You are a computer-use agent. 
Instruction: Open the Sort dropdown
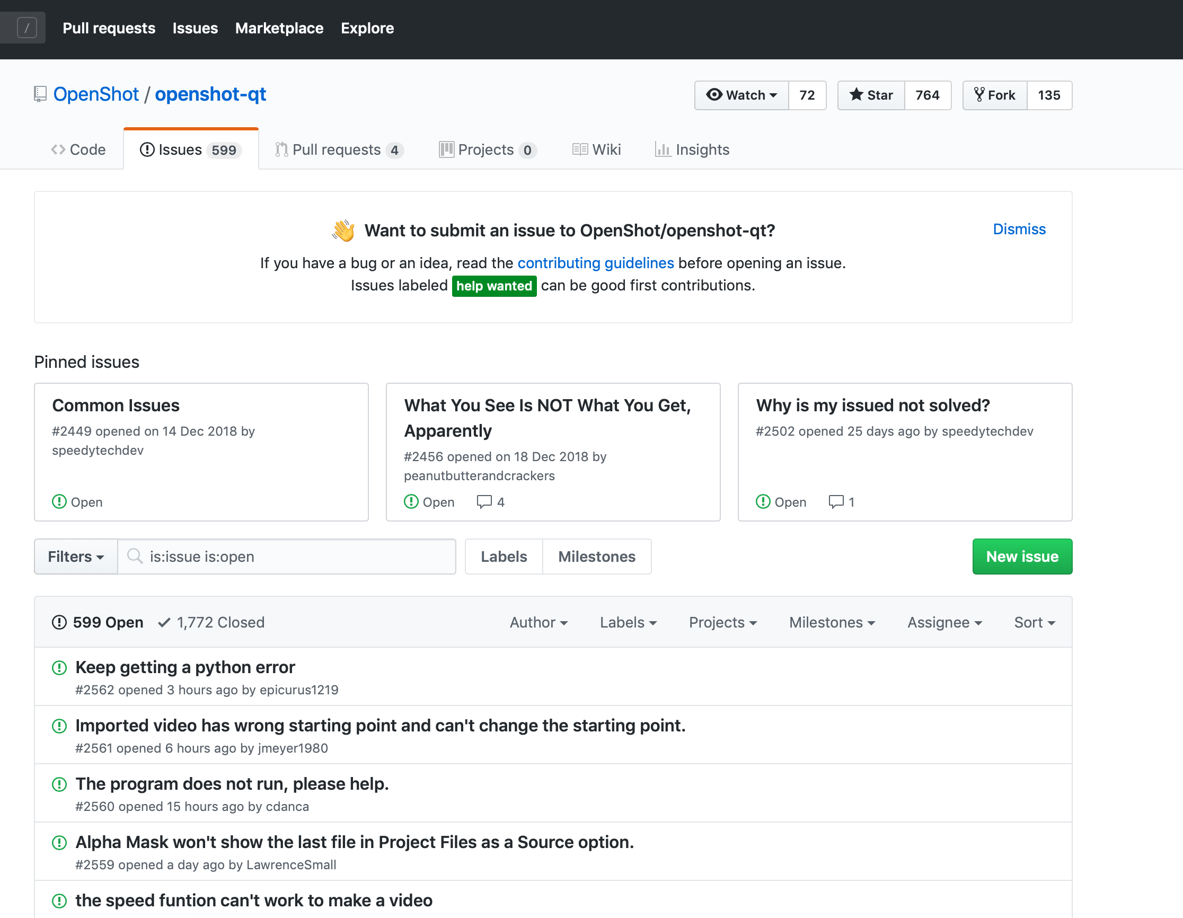1035,622
